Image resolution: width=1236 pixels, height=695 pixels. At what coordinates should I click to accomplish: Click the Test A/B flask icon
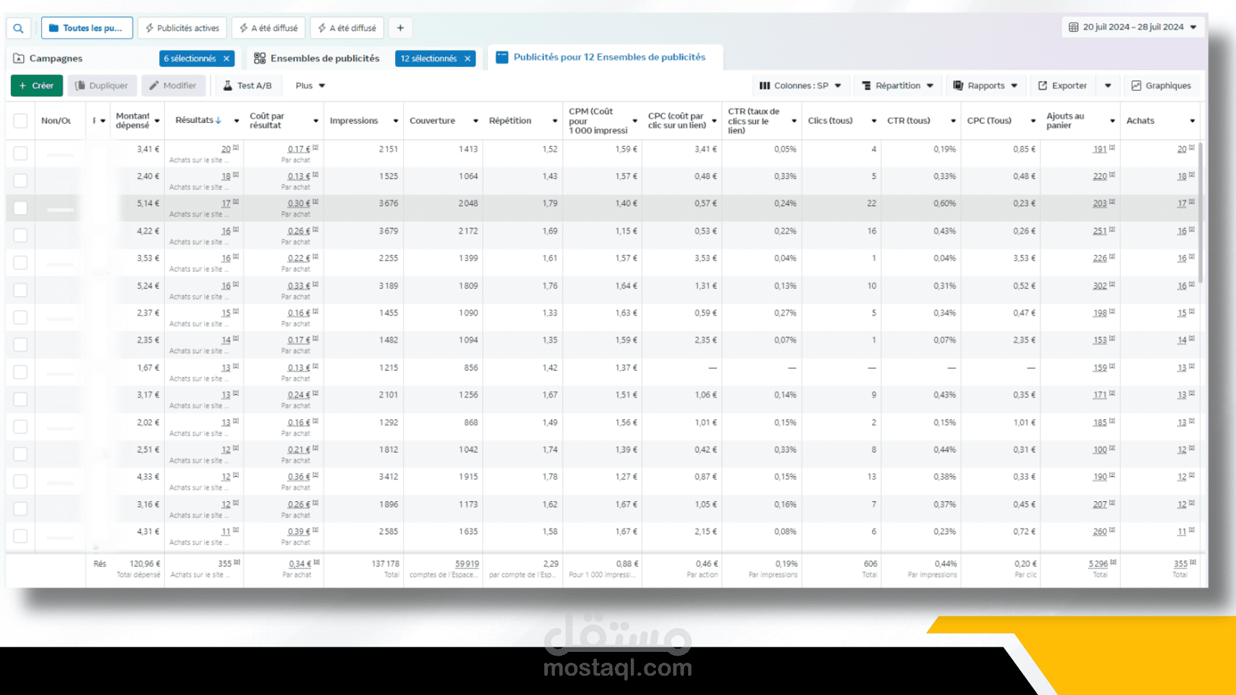[x=227, y=86]
